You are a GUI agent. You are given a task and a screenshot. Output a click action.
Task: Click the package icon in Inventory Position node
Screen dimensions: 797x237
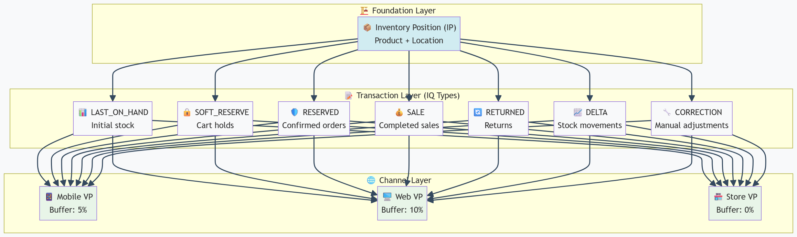[x=367, y=27]
